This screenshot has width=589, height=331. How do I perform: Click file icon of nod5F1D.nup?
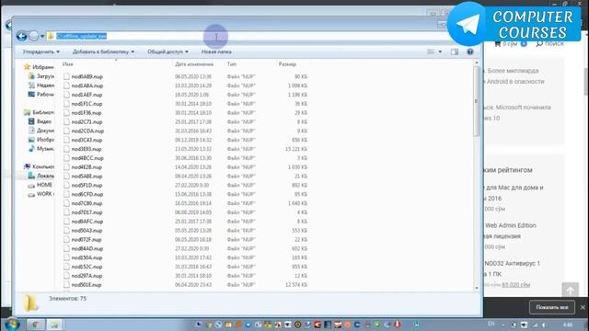[66, 186]
